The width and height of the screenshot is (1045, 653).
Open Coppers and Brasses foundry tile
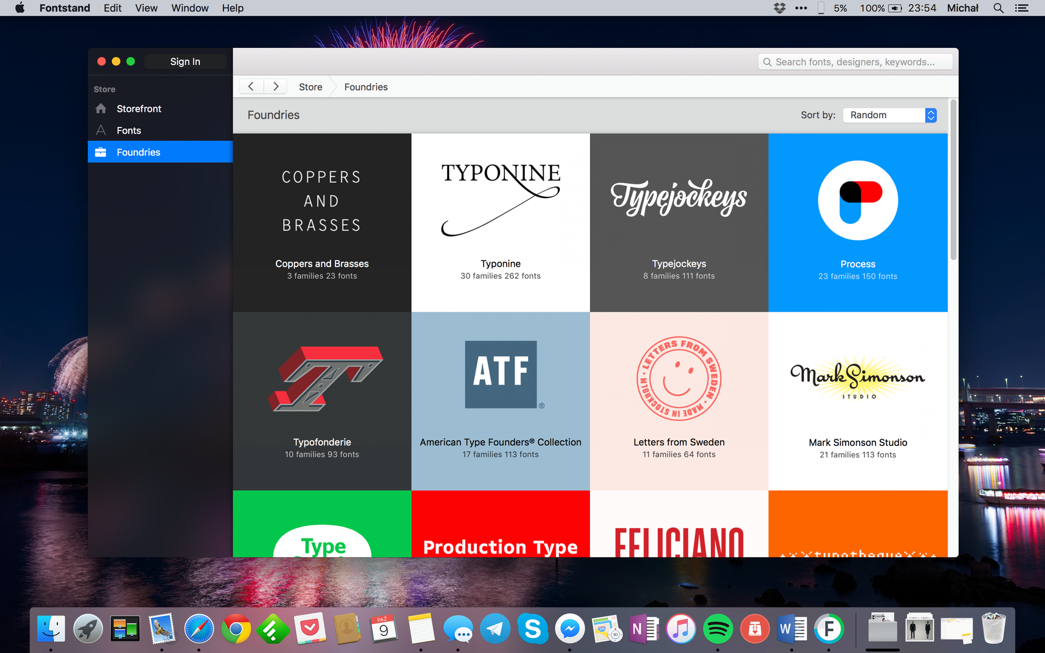[x=322, y=222]
